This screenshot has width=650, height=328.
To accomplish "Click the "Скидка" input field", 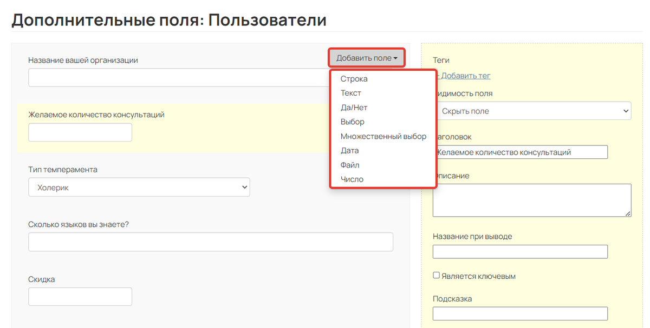I will coord(80,297).
